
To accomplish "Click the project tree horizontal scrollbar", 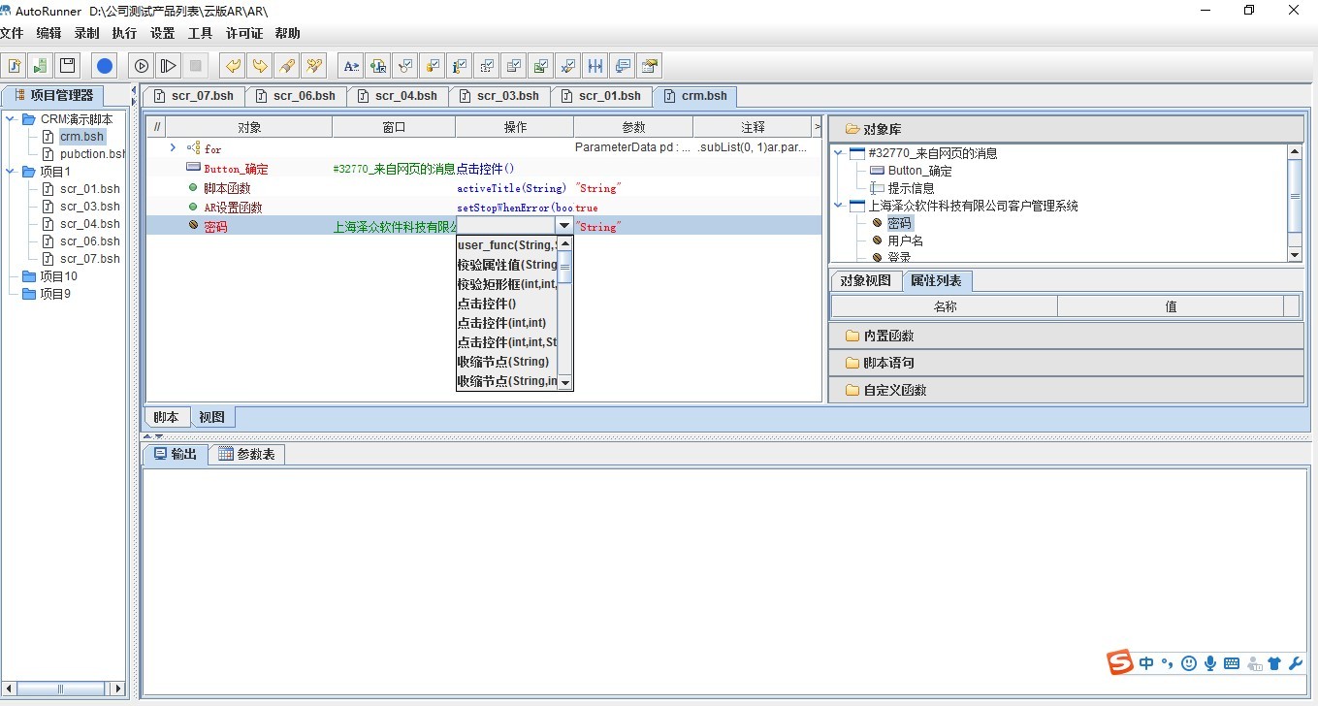I will coord(63,689).
